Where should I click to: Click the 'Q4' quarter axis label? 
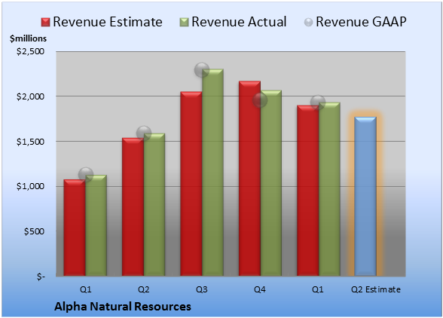coord(260,289)
